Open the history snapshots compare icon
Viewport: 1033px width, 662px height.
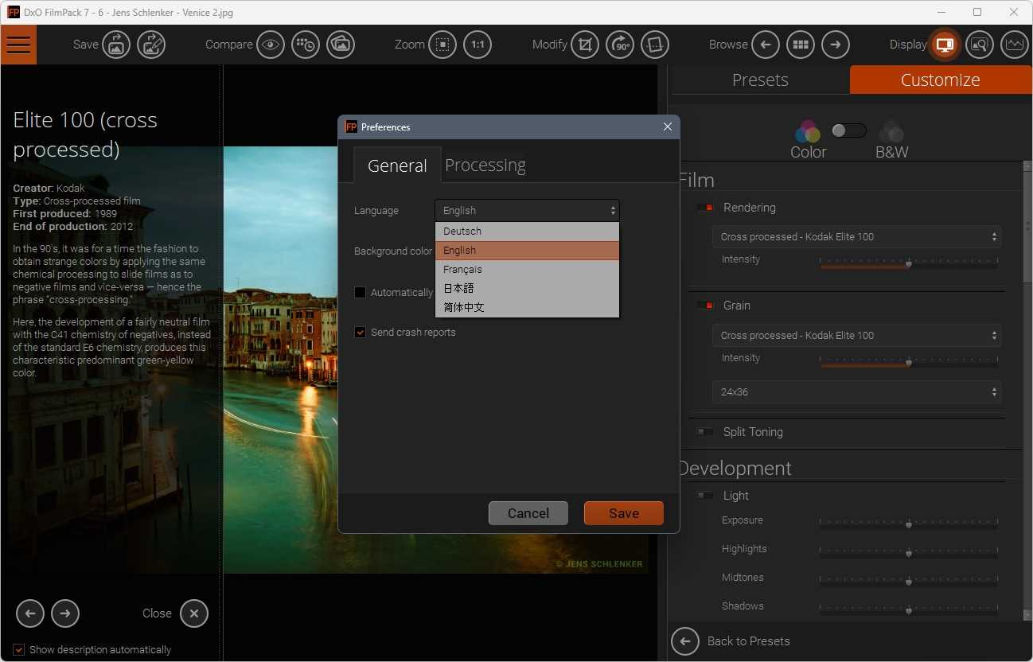pyautogui.click(x=306, y=45)
